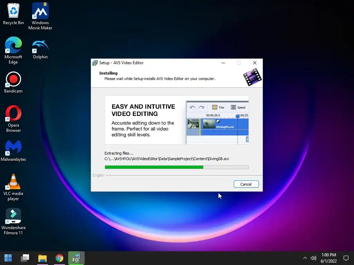
Task: Click the setup icon in title bar
Action: [x=95, y=63]
